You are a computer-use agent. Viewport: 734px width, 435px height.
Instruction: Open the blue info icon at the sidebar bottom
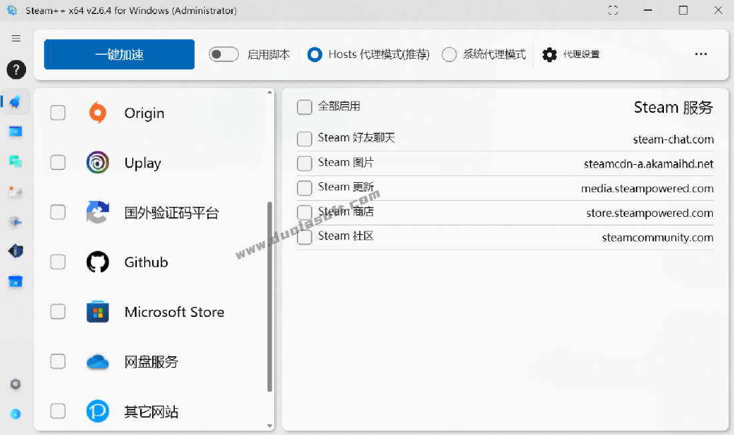pyautogui.click(x=15, y=414)
